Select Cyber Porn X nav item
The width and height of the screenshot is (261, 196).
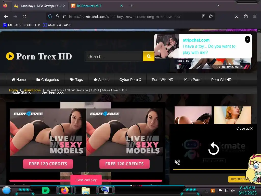point(130,80)
